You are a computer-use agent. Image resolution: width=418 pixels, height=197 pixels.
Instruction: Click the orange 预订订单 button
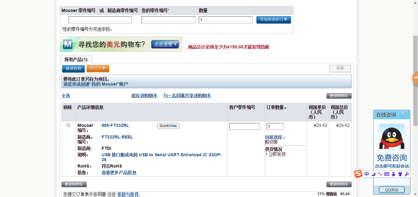[x=98, y=69]
